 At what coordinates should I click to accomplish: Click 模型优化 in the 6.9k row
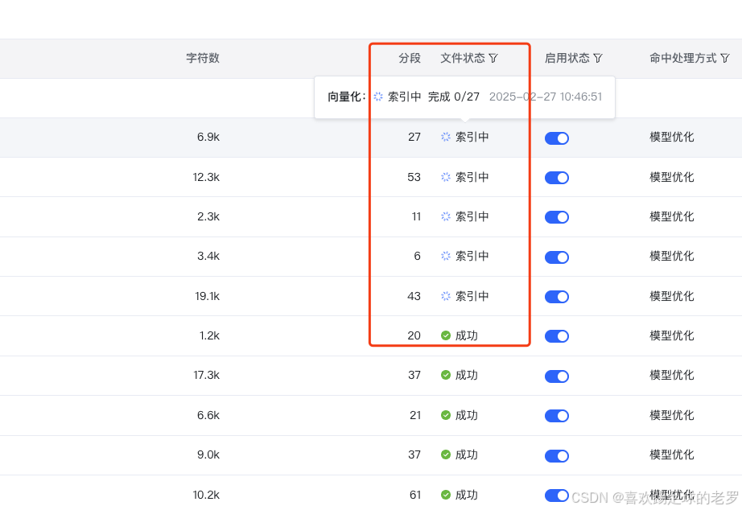(671, 138)
